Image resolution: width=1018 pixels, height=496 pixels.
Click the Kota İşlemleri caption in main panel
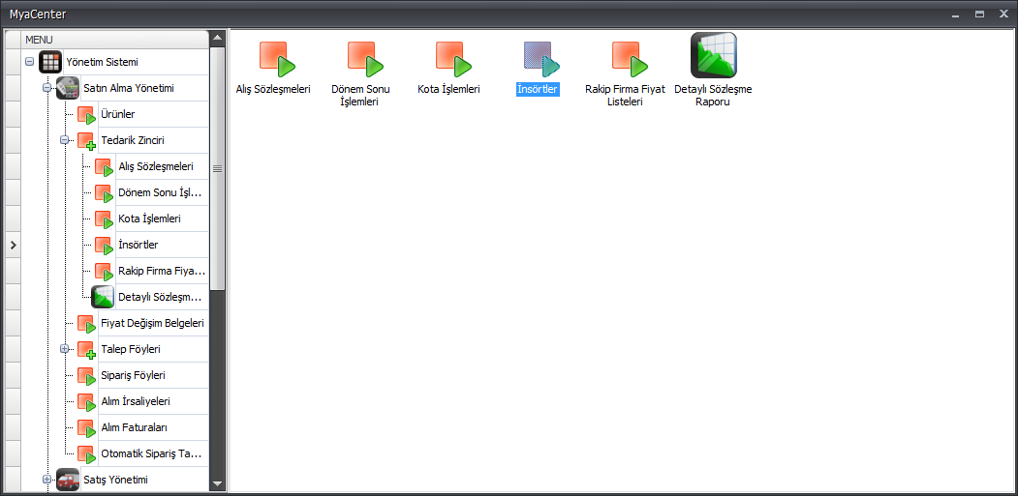(x=448, y=90)
